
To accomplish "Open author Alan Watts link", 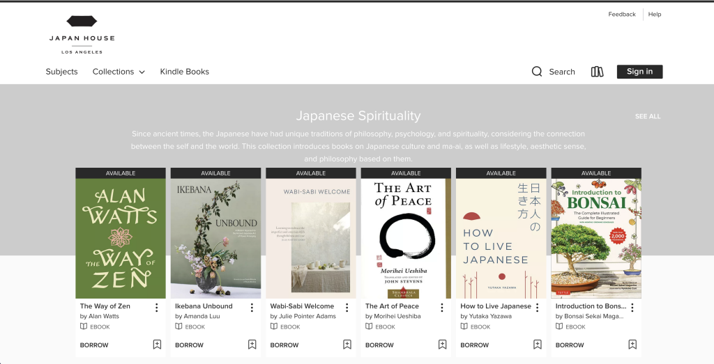I will (x=104, y=316).
